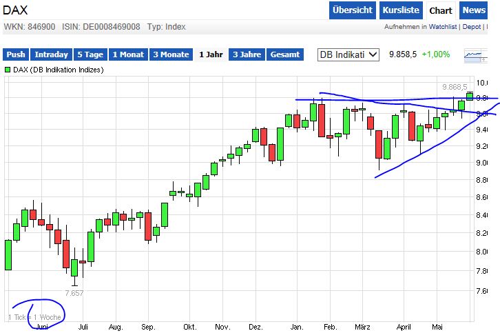
Task: Open the DB Indikation dropdown
Action: click(348, 54)
